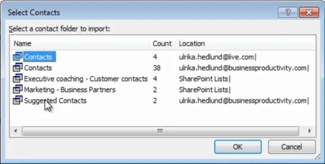
Task: Click count 4 in the highlighted Contacts row
Action: (x=155, y=57)
